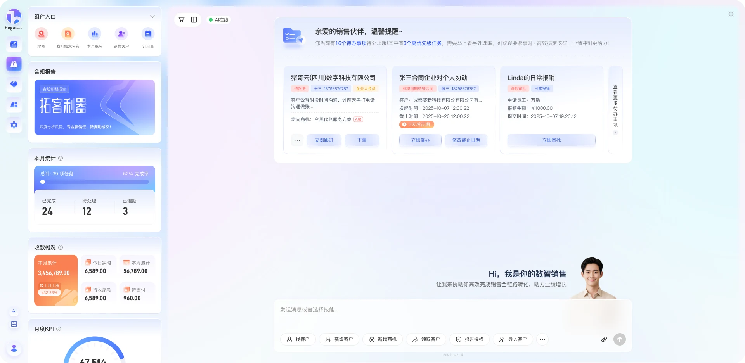The height and width of the screenshot is (363, 745).
Task: Open the 3个高优先级任务 link
Action: pos(423,43)
